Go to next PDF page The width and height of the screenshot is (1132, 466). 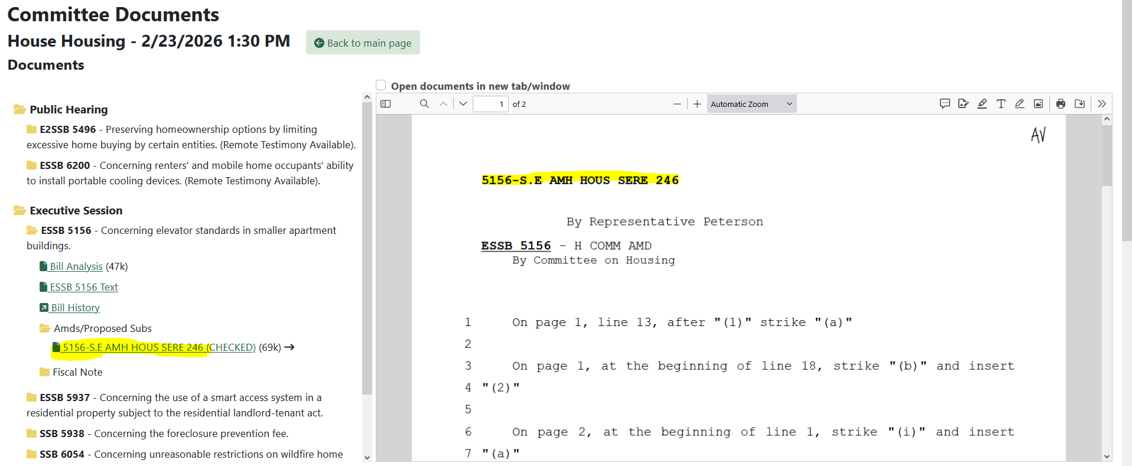pos(463,104)
